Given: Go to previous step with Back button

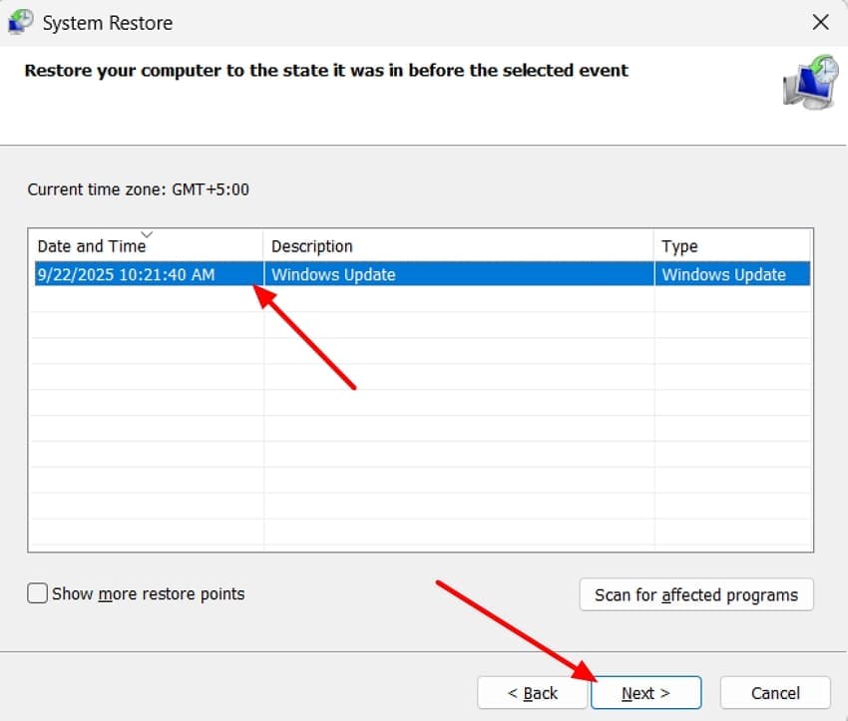Looking at the screenshot, I should click(x=532, y=692).
